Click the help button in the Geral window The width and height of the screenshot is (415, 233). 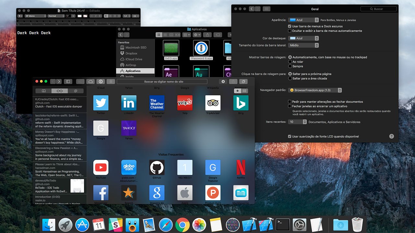(x=392, y=137)
